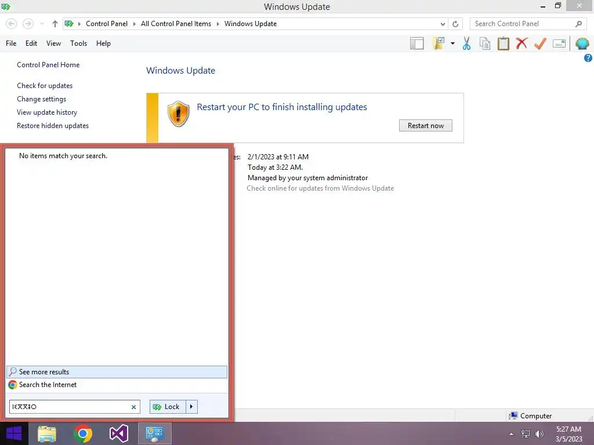The width and height of the screenshot is (594, 445).
Task: Click the Lock button
Action: 168,407
